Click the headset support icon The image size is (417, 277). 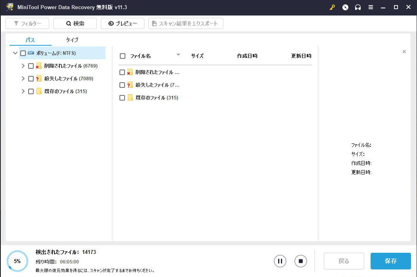(x=358, y=7)
